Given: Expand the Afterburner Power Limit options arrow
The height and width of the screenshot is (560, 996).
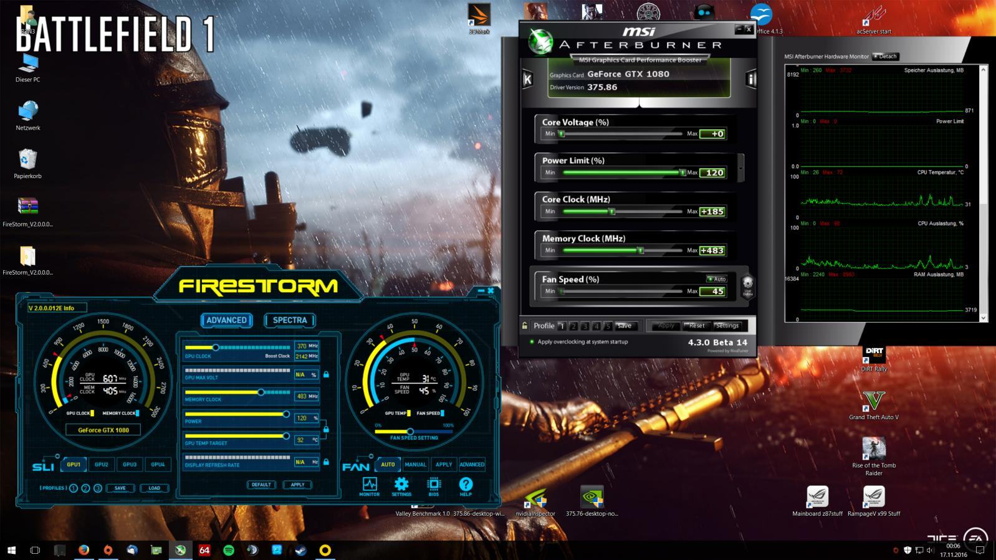Looking at the screenshot, I should pyautogui.click(x=740, y=168).
